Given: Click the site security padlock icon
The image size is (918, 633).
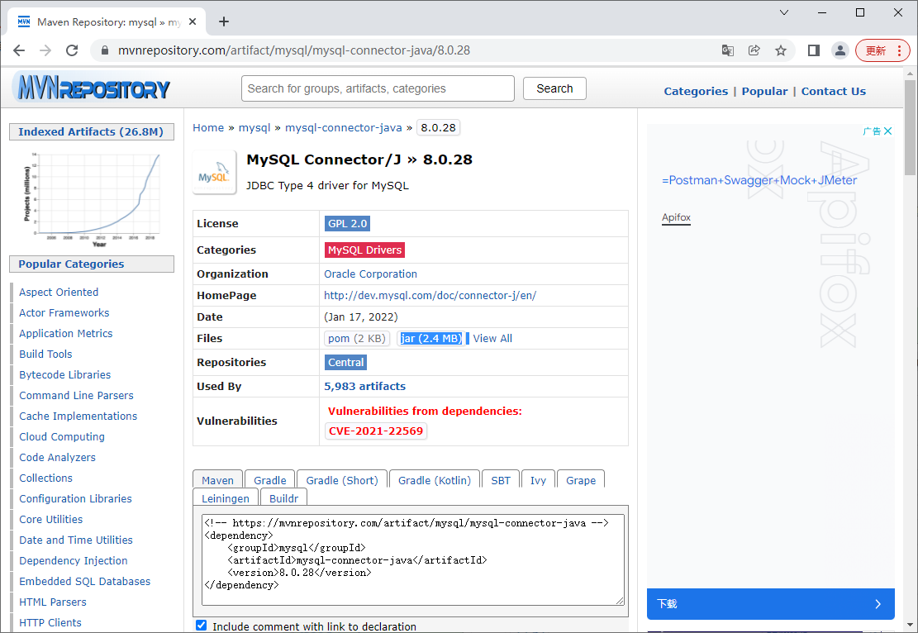Looking at the screenshot, I should coord(105,50).
